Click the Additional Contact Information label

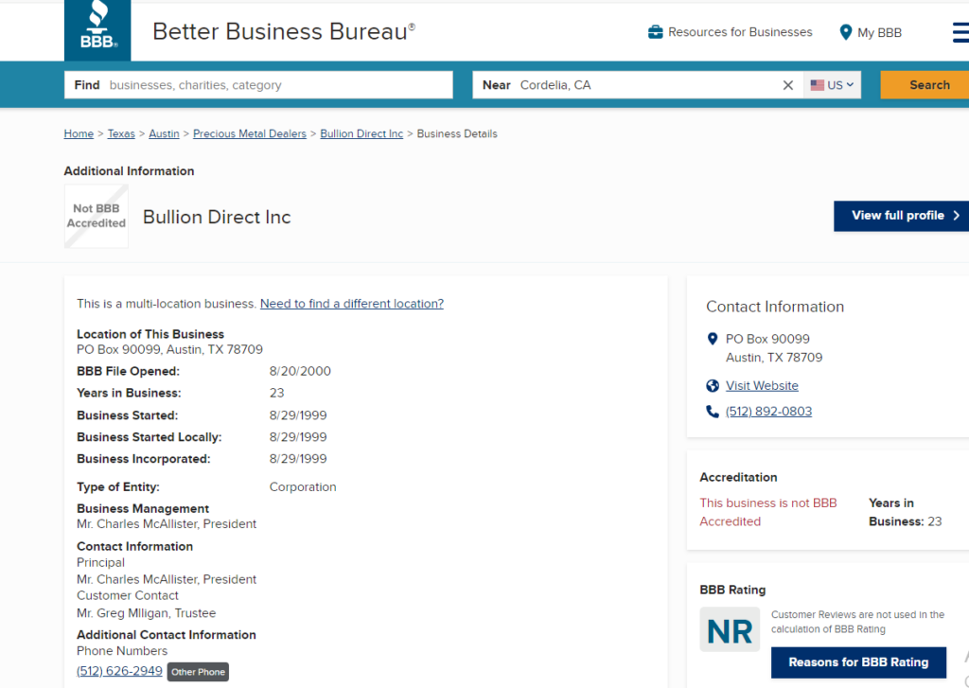point(167,635)
